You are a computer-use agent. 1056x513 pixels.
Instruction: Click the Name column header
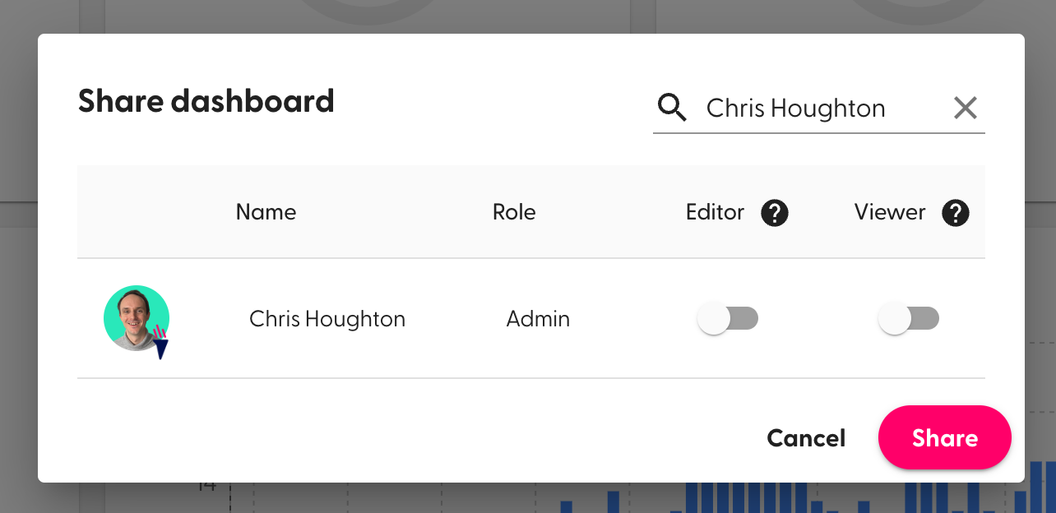point(266,212)
